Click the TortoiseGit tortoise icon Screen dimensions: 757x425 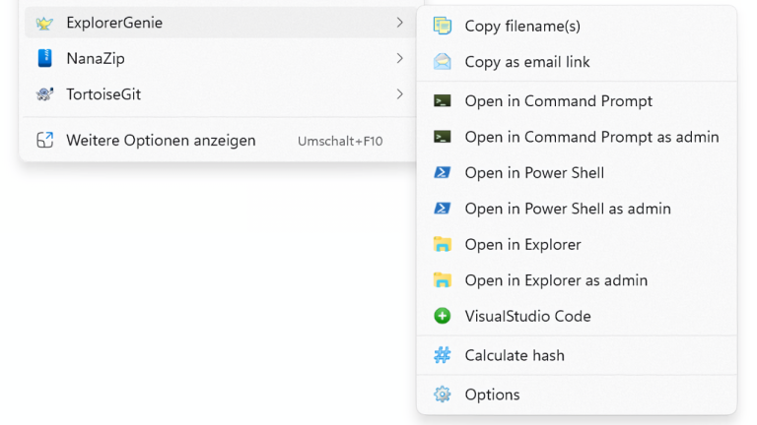point(45,94)
